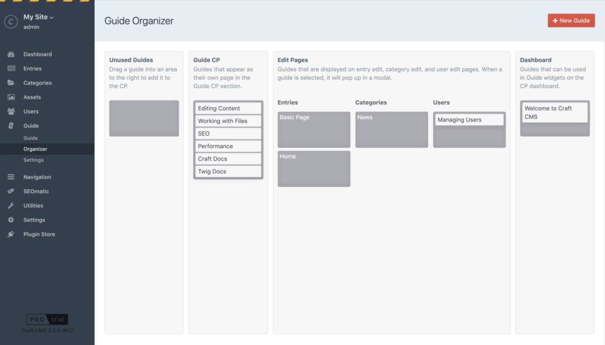Click the circular site logo icon
The width and height of the screenshot is (605, 345).
(x=11, y=22)
